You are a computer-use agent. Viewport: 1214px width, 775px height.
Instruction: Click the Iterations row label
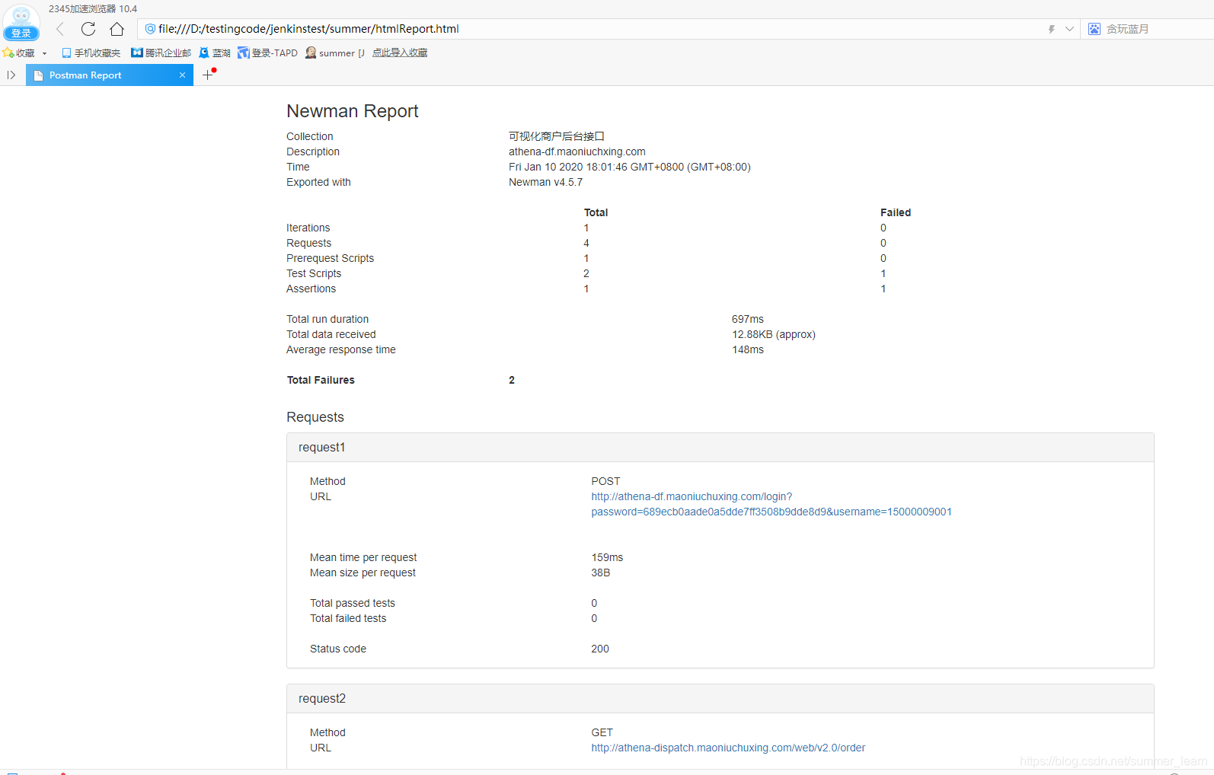(308, 228)
